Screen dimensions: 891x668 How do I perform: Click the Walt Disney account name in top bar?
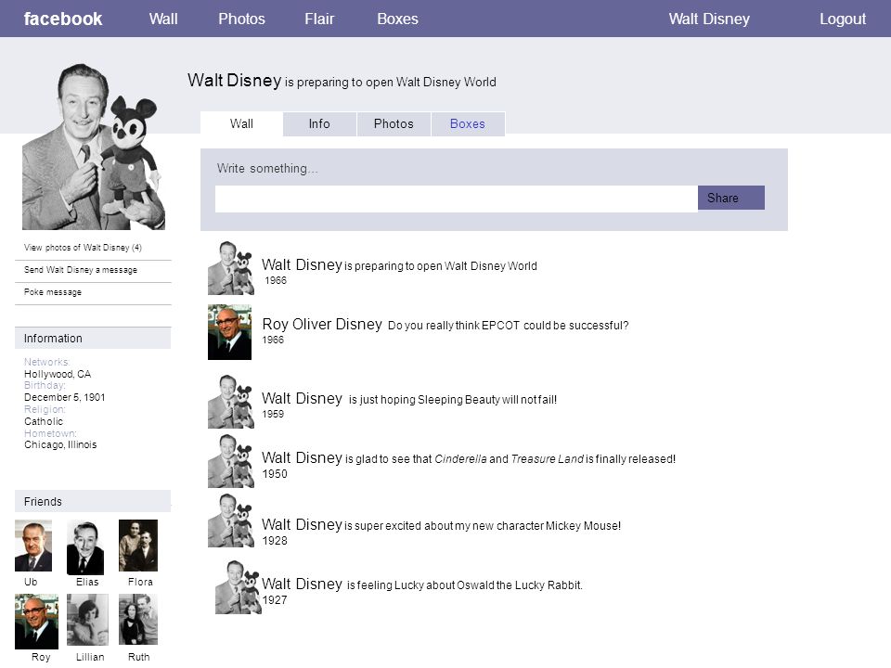709,19
